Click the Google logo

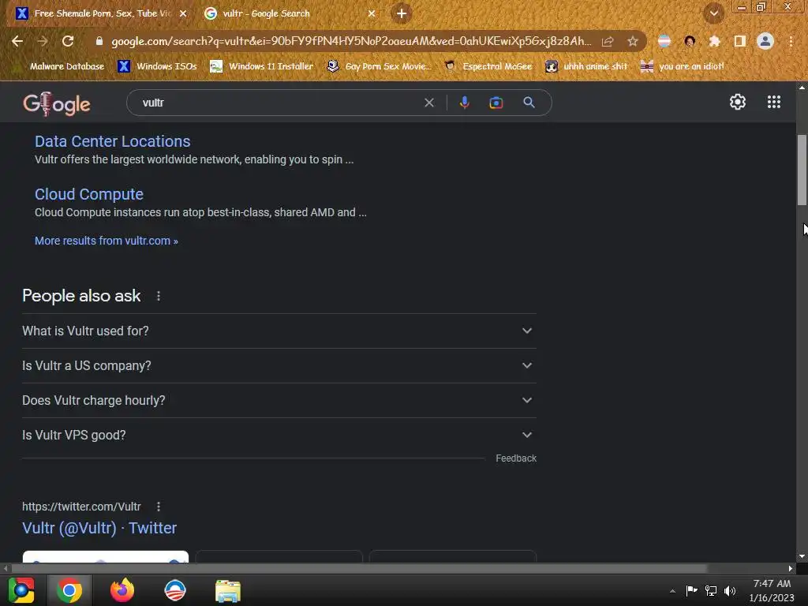click(x=57, y=103)
